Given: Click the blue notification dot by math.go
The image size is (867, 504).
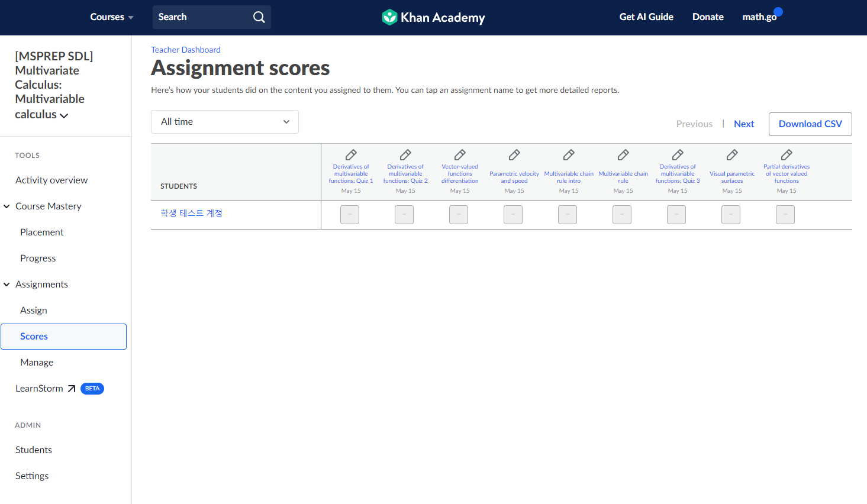Looking at the screenshot, I should tap(778, 11).
